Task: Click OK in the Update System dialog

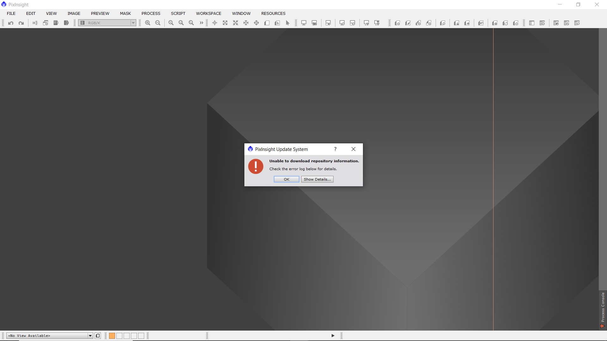Action: [x=286, y=179]
